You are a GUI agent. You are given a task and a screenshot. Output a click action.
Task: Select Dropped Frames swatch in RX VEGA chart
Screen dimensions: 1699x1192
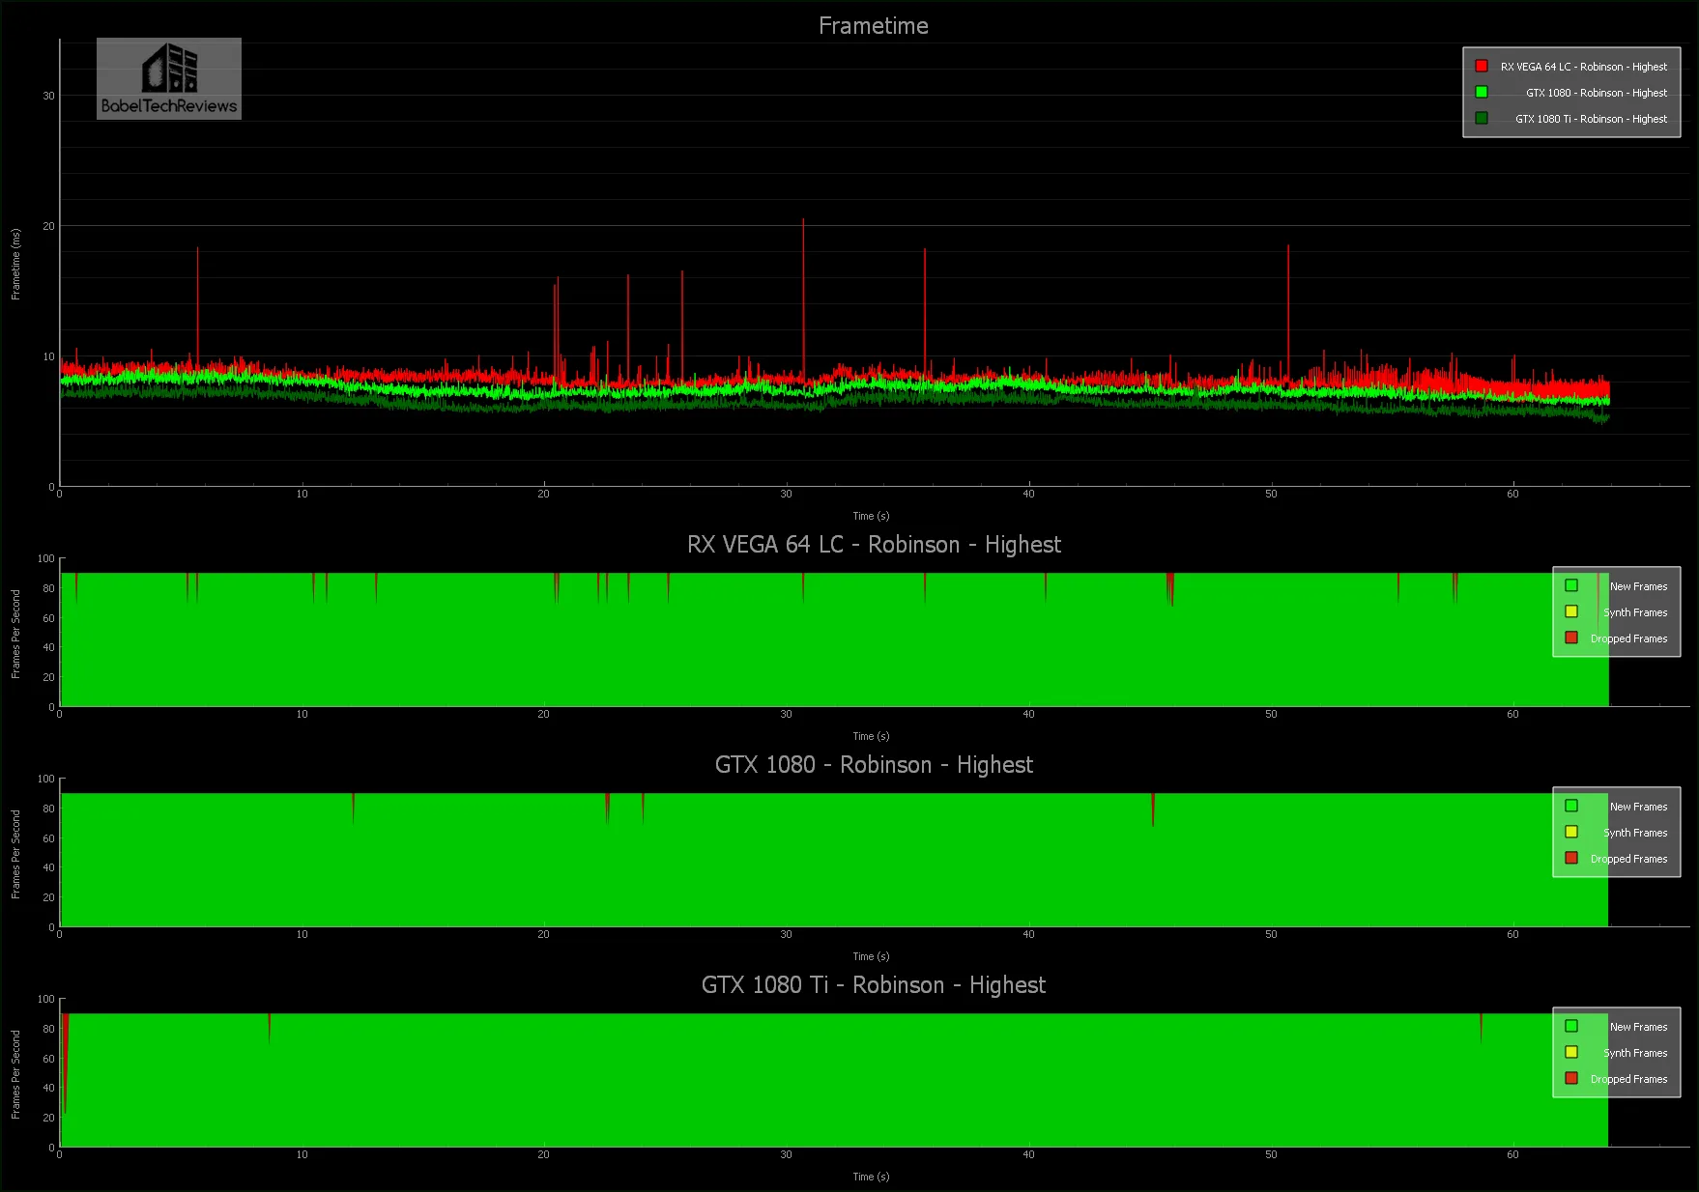coord(1571,639)
